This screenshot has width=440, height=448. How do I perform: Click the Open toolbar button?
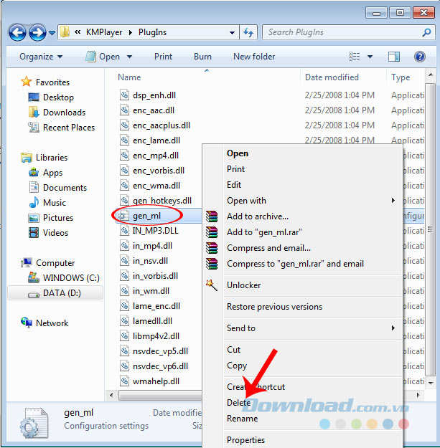pos(103,57)
